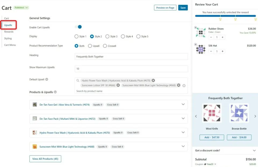258x167 pixels.
Task: Go to the Cart Menu tab
Action: click(x=10, y=45)
